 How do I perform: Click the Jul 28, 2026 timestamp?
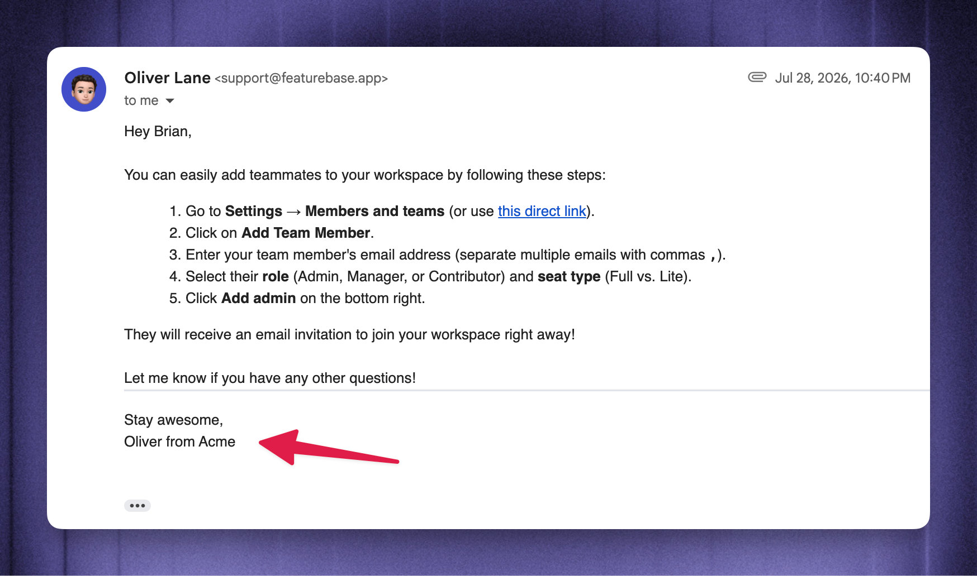pyautogui.click(x=842, y=78)
